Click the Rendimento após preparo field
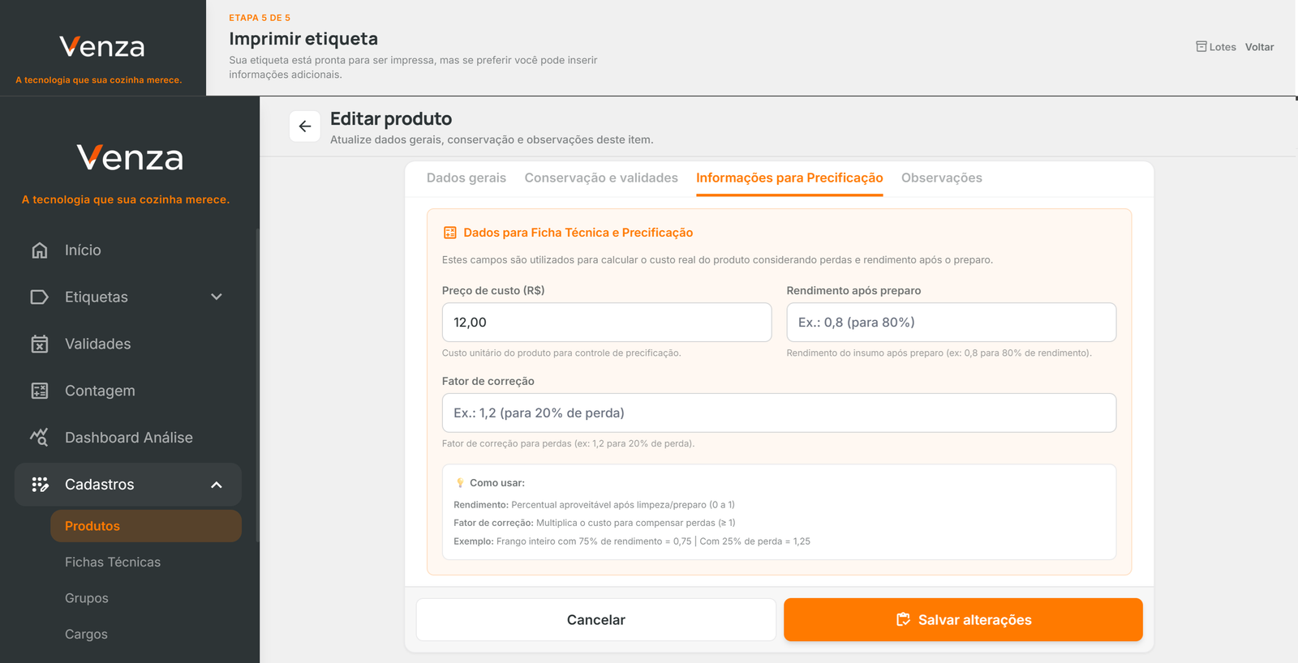1298x663 pixels. (x=951, y=323)
